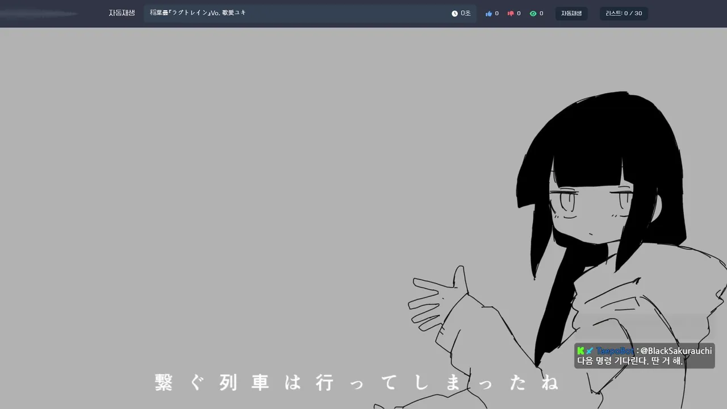Click the clock icon next to 0초

click(454, 14)
